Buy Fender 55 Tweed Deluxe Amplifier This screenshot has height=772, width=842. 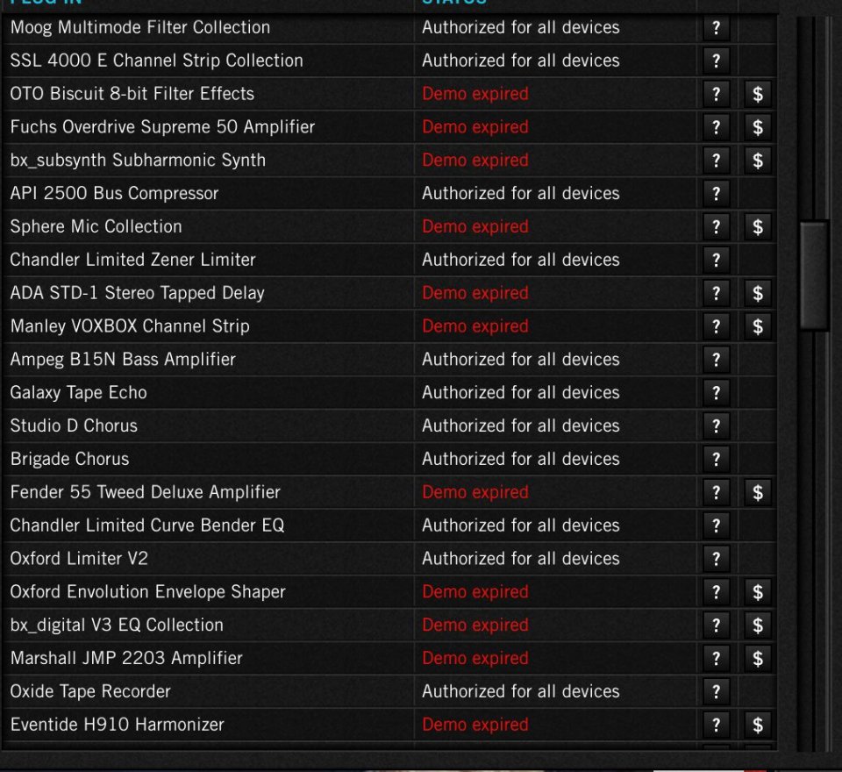758,492
